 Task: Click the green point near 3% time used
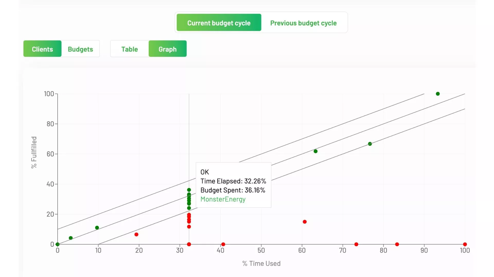[x=71, y=238]
